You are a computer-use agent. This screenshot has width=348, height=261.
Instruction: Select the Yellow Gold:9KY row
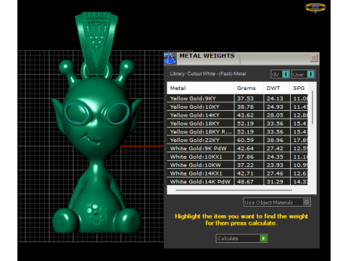coord(237,99)
